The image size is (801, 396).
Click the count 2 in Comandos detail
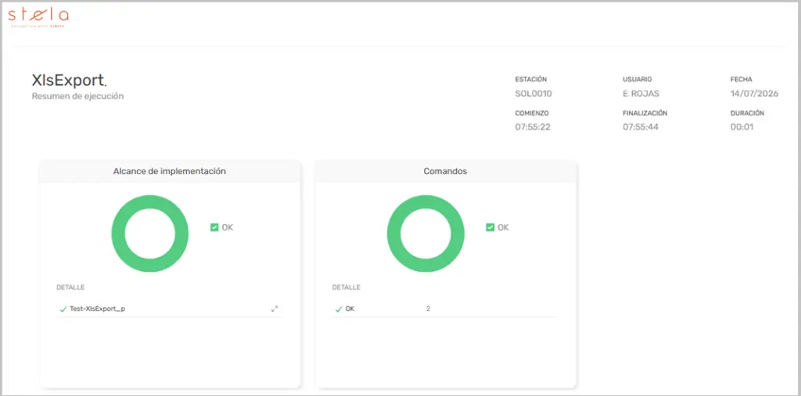pyautogui.click(x=428, y=309)
